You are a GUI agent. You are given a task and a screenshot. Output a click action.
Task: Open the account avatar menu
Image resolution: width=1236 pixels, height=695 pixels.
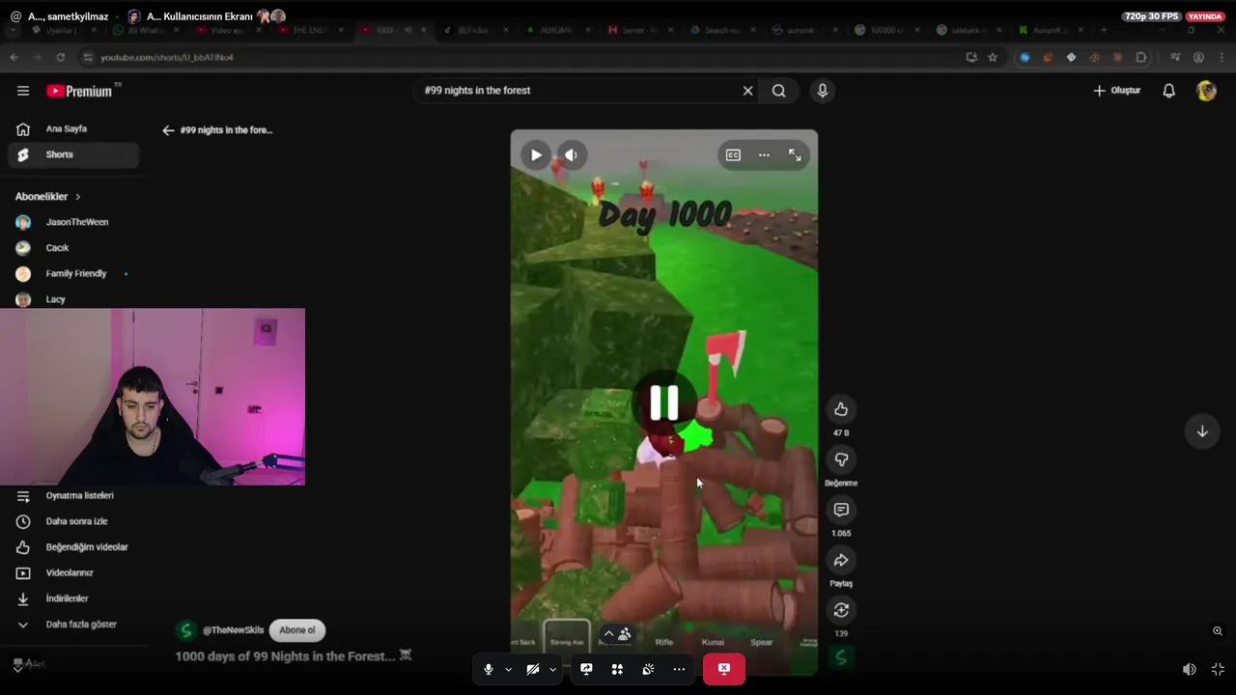pos(1206,91)
